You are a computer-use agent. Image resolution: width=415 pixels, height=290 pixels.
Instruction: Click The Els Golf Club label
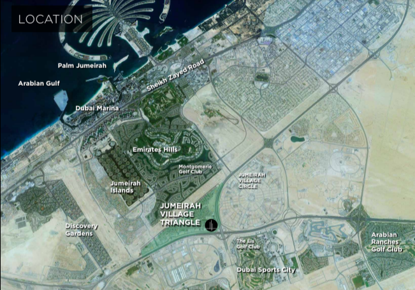pos(248,244)
